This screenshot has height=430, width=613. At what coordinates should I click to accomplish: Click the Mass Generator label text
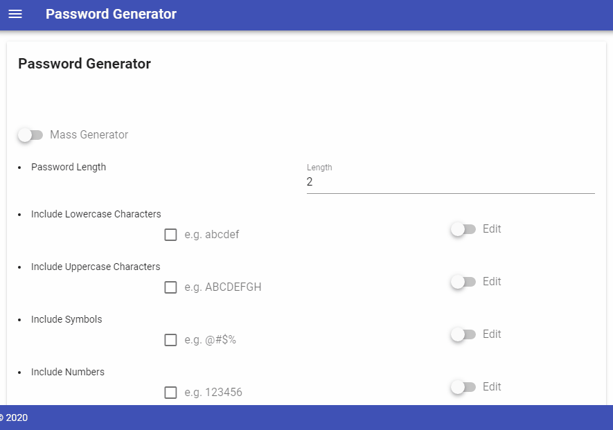(89, 135)
